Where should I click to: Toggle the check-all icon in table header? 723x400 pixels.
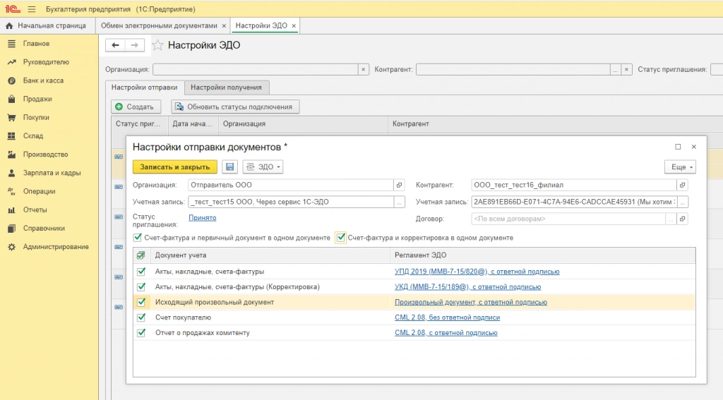[141, 255]
